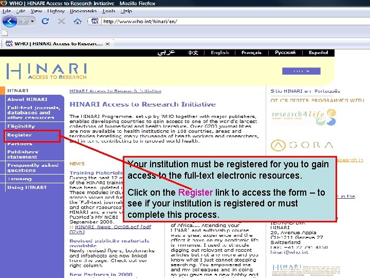370x278 pixels.
Task: Click the HINARI sidebar heading
Action: click(18, 91)
